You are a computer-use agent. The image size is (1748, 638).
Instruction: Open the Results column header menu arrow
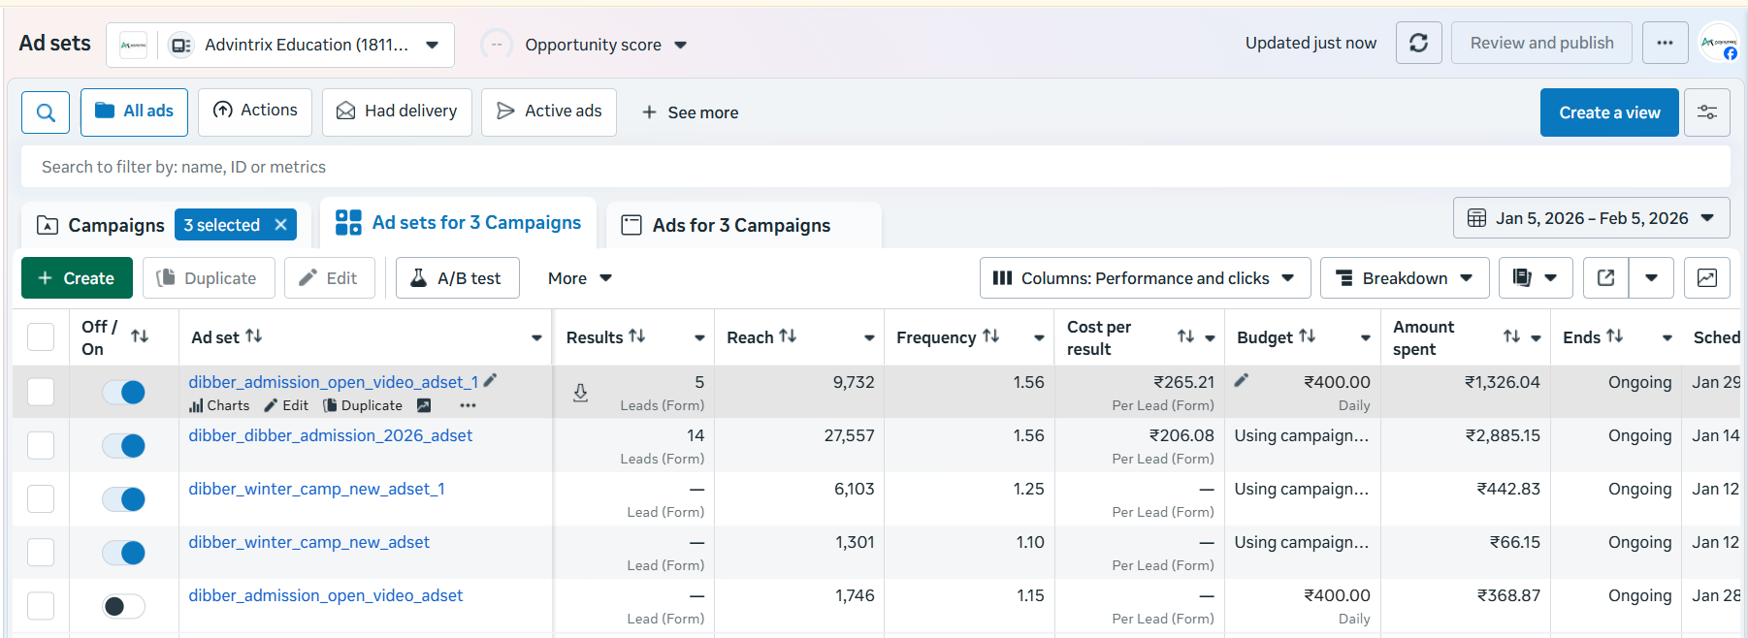click(699, 337)
